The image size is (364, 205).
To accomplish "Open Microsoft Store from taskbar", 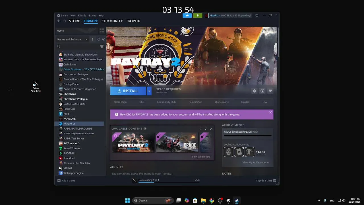I will click(195, 200).
